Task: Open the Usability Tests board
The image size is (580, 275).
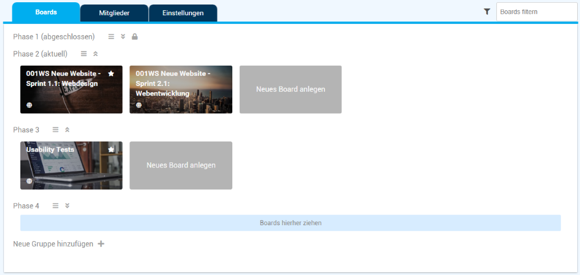Action: (71, 165)
